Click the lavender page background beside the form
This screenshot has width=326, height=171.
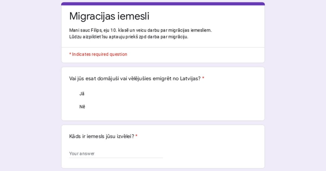pos(30,87)
